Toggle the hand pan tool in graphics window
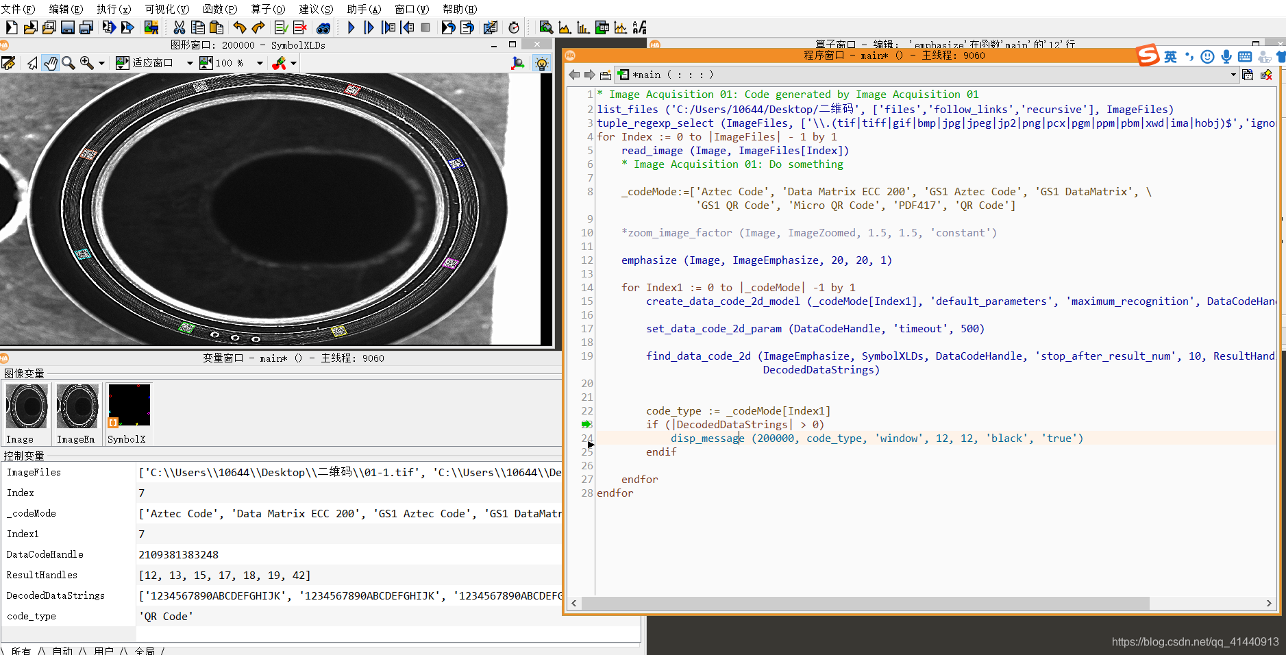1286x655 pixels. point(51,63)
